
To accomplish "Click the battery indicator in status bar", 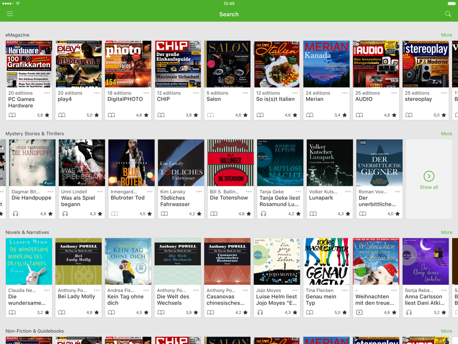I will coord(452,4).
